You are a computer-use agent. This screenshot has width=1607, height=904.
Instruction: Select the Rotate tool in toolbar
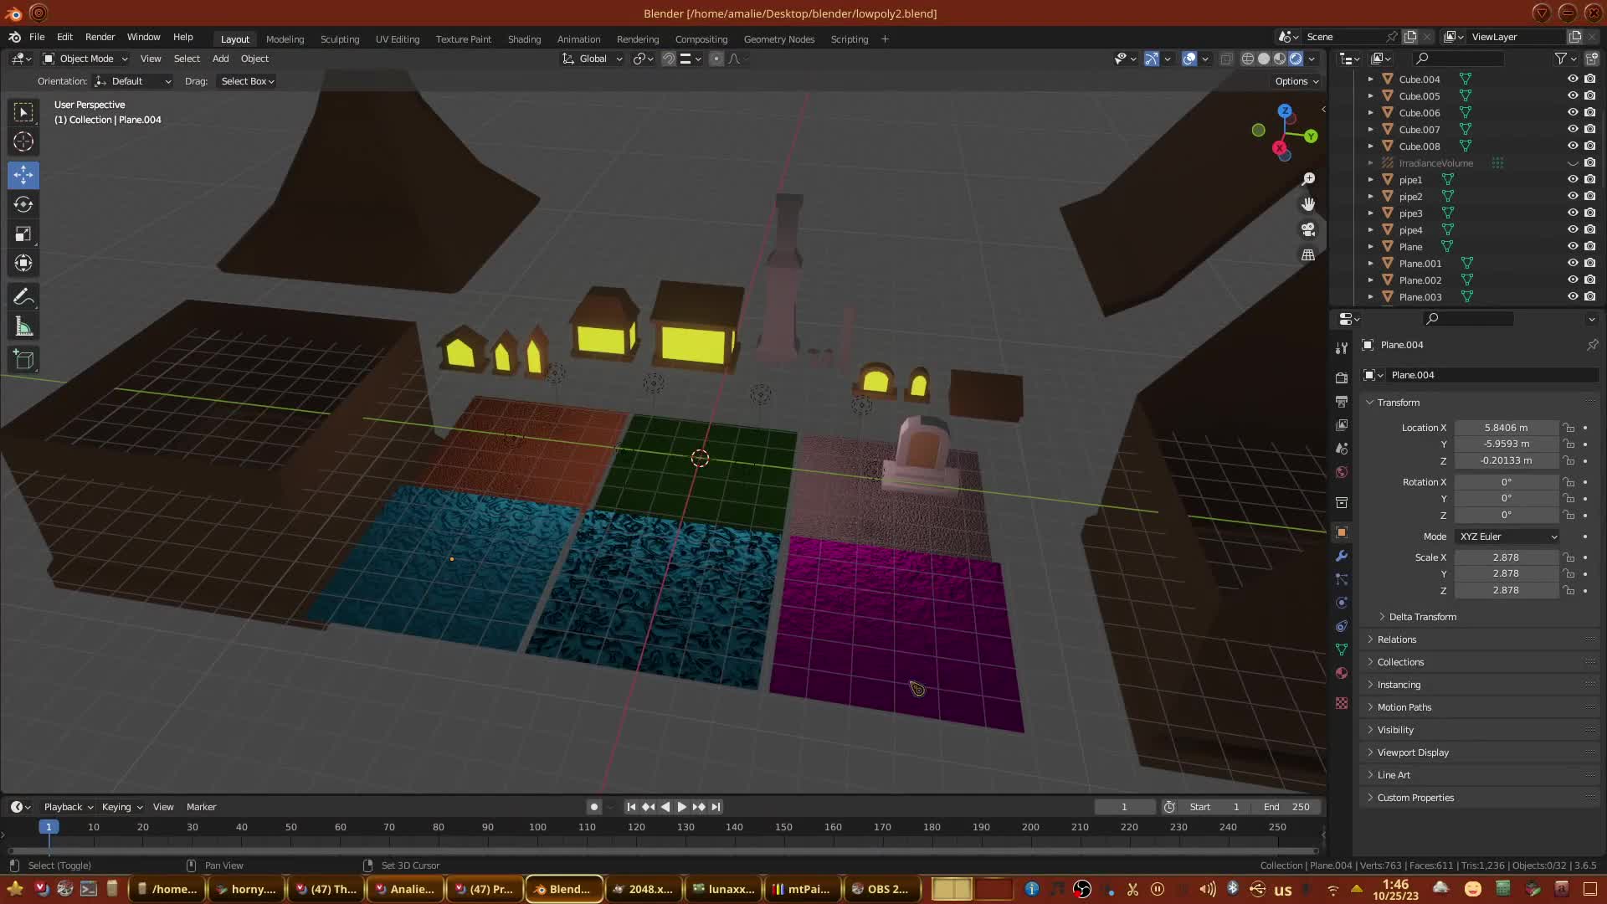(23, 204)
